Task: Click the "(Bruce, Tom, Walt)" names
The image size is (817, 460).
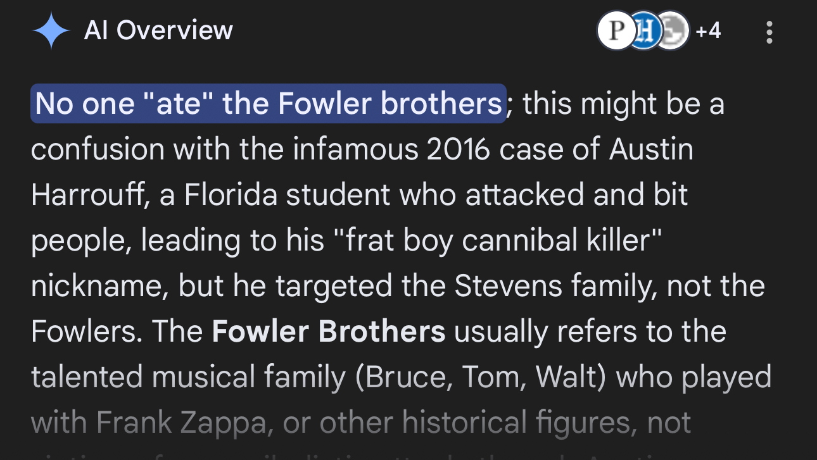Action: [478, 378]
